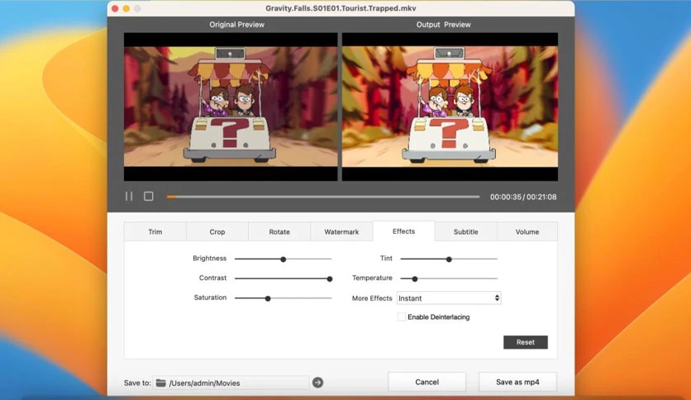Click the folder icon in Save to field
Viewport: 691px width, 400px height.
pos(161,383)
